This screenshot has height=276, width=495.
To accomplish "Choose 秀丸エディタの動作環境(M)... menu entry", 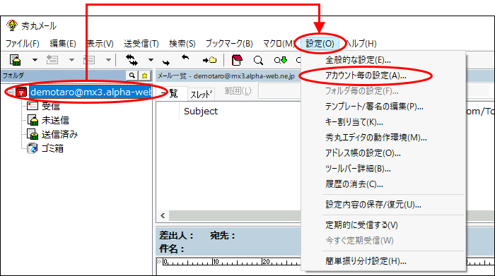I will [376, 138].
